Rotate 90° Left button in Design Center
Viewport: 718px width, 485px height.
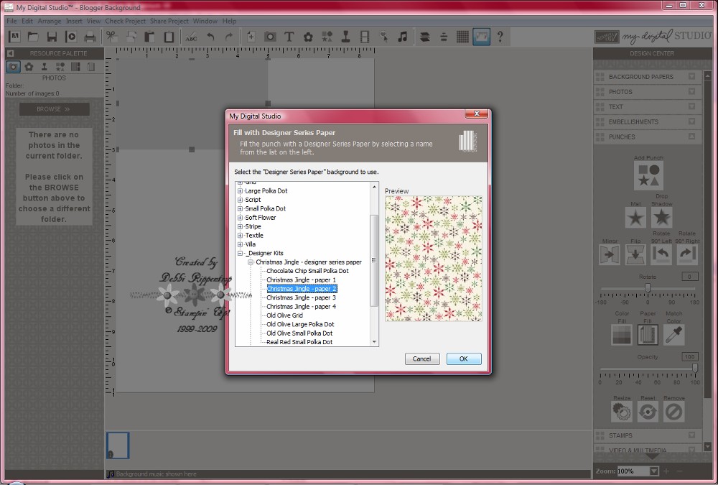661,254
